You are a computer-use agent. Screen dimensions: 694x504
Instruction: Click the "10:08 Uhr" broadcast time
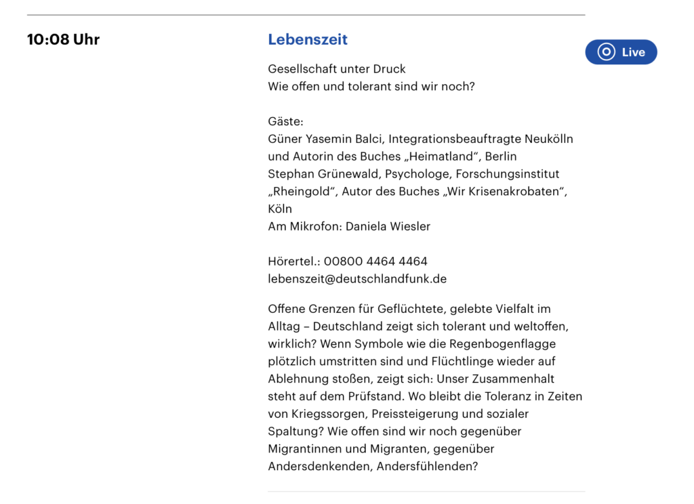click(x=63, y=39)
